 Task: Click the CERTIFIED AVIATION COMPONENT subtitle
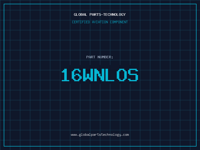[100, 22]
